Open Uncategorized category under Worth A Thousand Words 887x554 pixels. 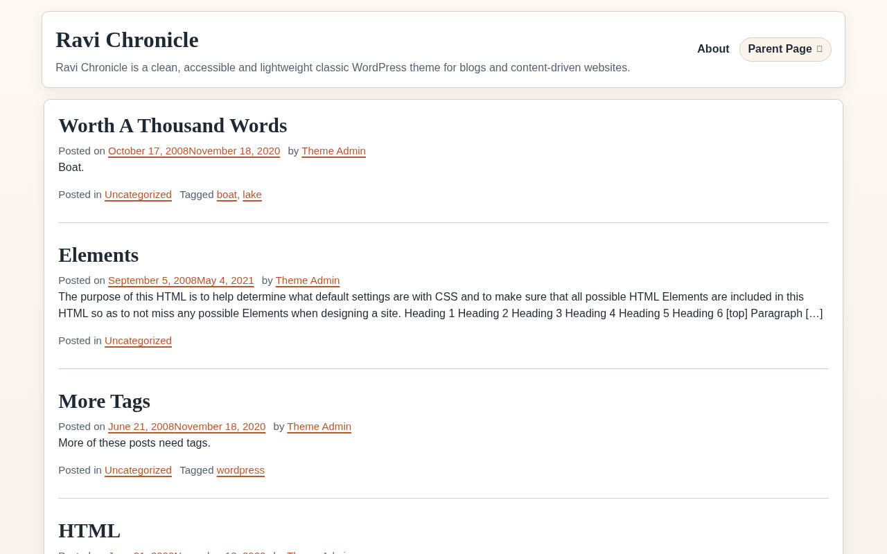138,195
